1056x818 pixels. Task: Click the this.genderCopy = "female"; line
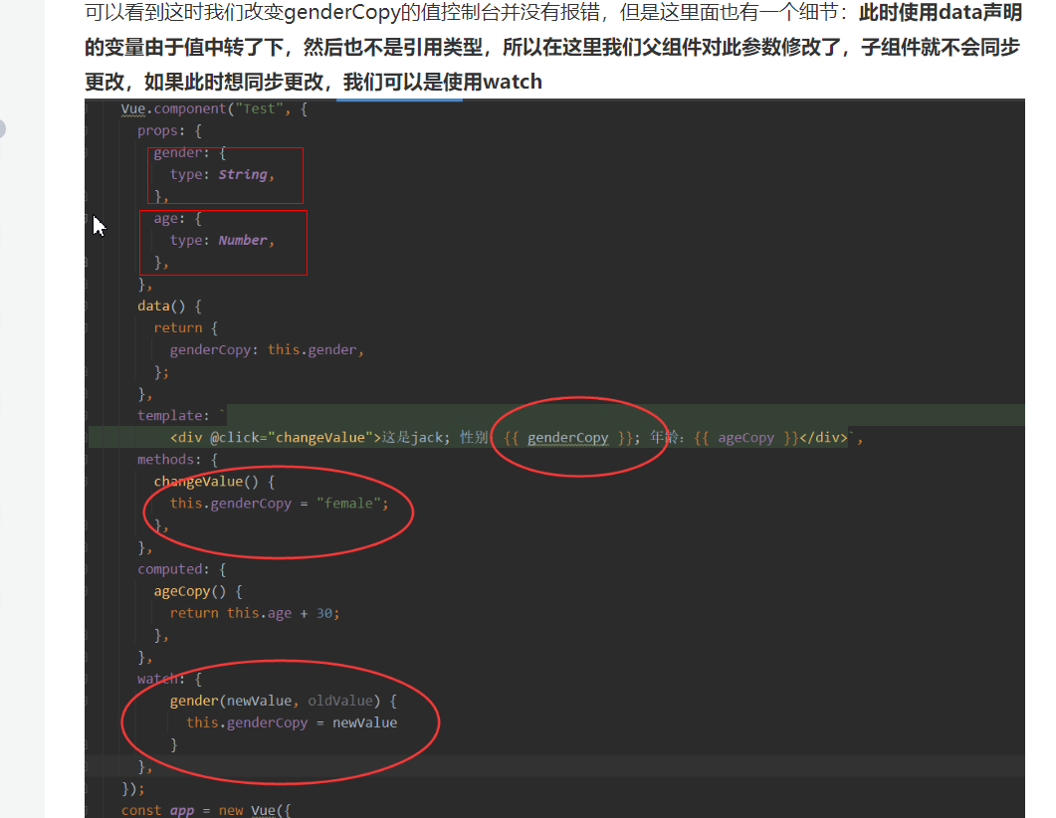tap(279, 504)
